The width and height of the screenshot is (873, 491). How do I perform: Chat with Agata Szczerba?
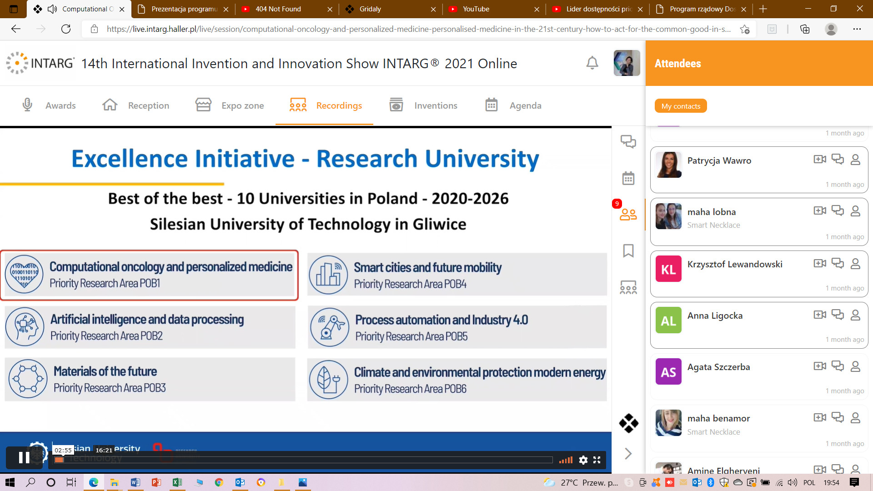pos(838,366)
